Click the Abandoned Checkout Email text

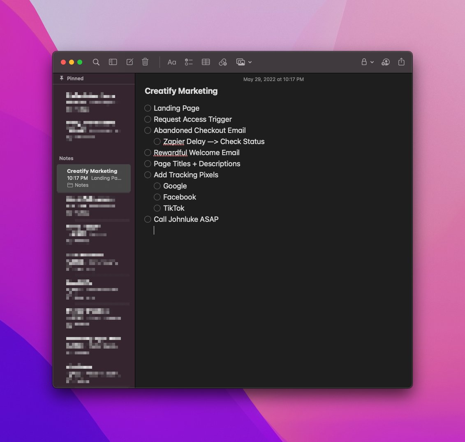coord(199,130)
